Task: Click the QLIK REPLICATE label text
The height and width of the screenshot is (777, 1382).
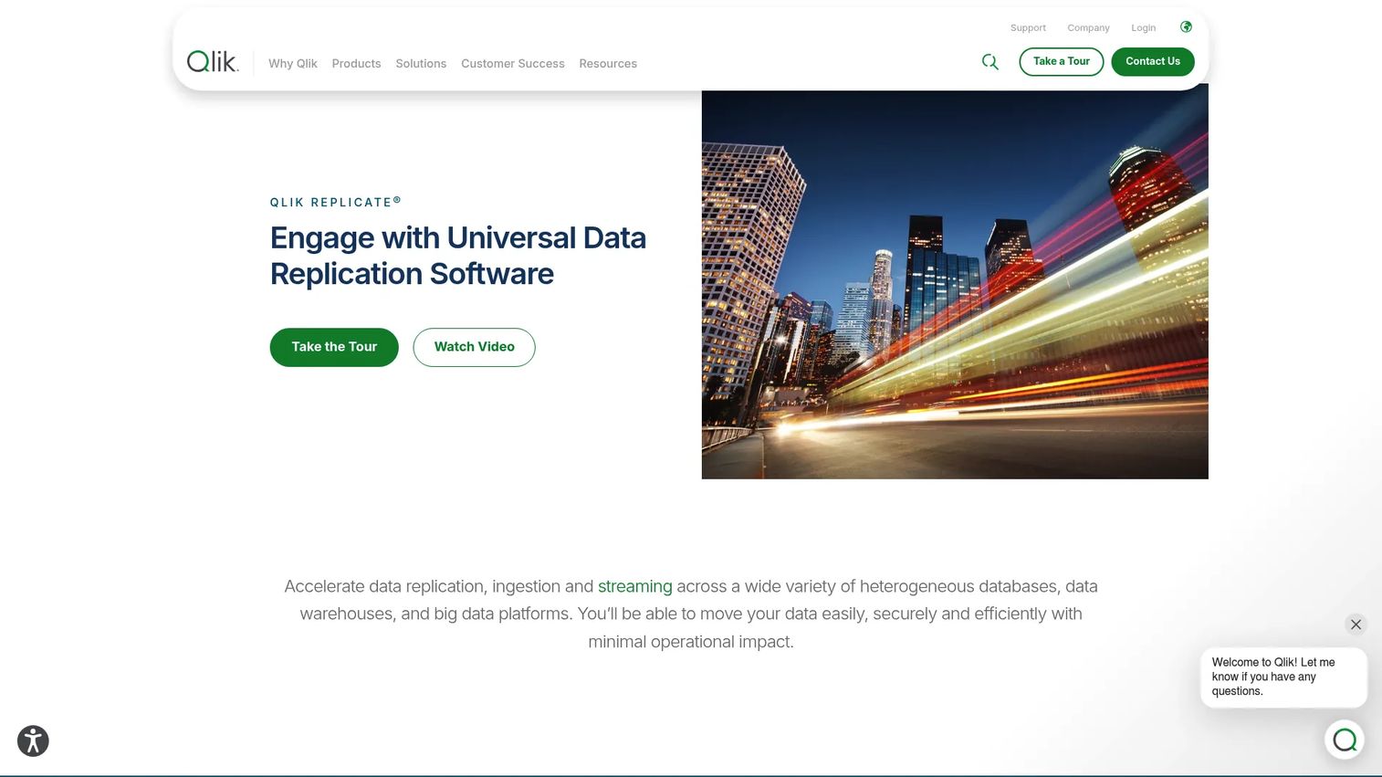Action: [336, 202]
